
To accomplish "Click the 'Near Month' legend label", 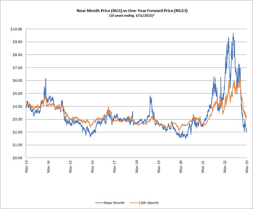I will [x=114, y=203].
